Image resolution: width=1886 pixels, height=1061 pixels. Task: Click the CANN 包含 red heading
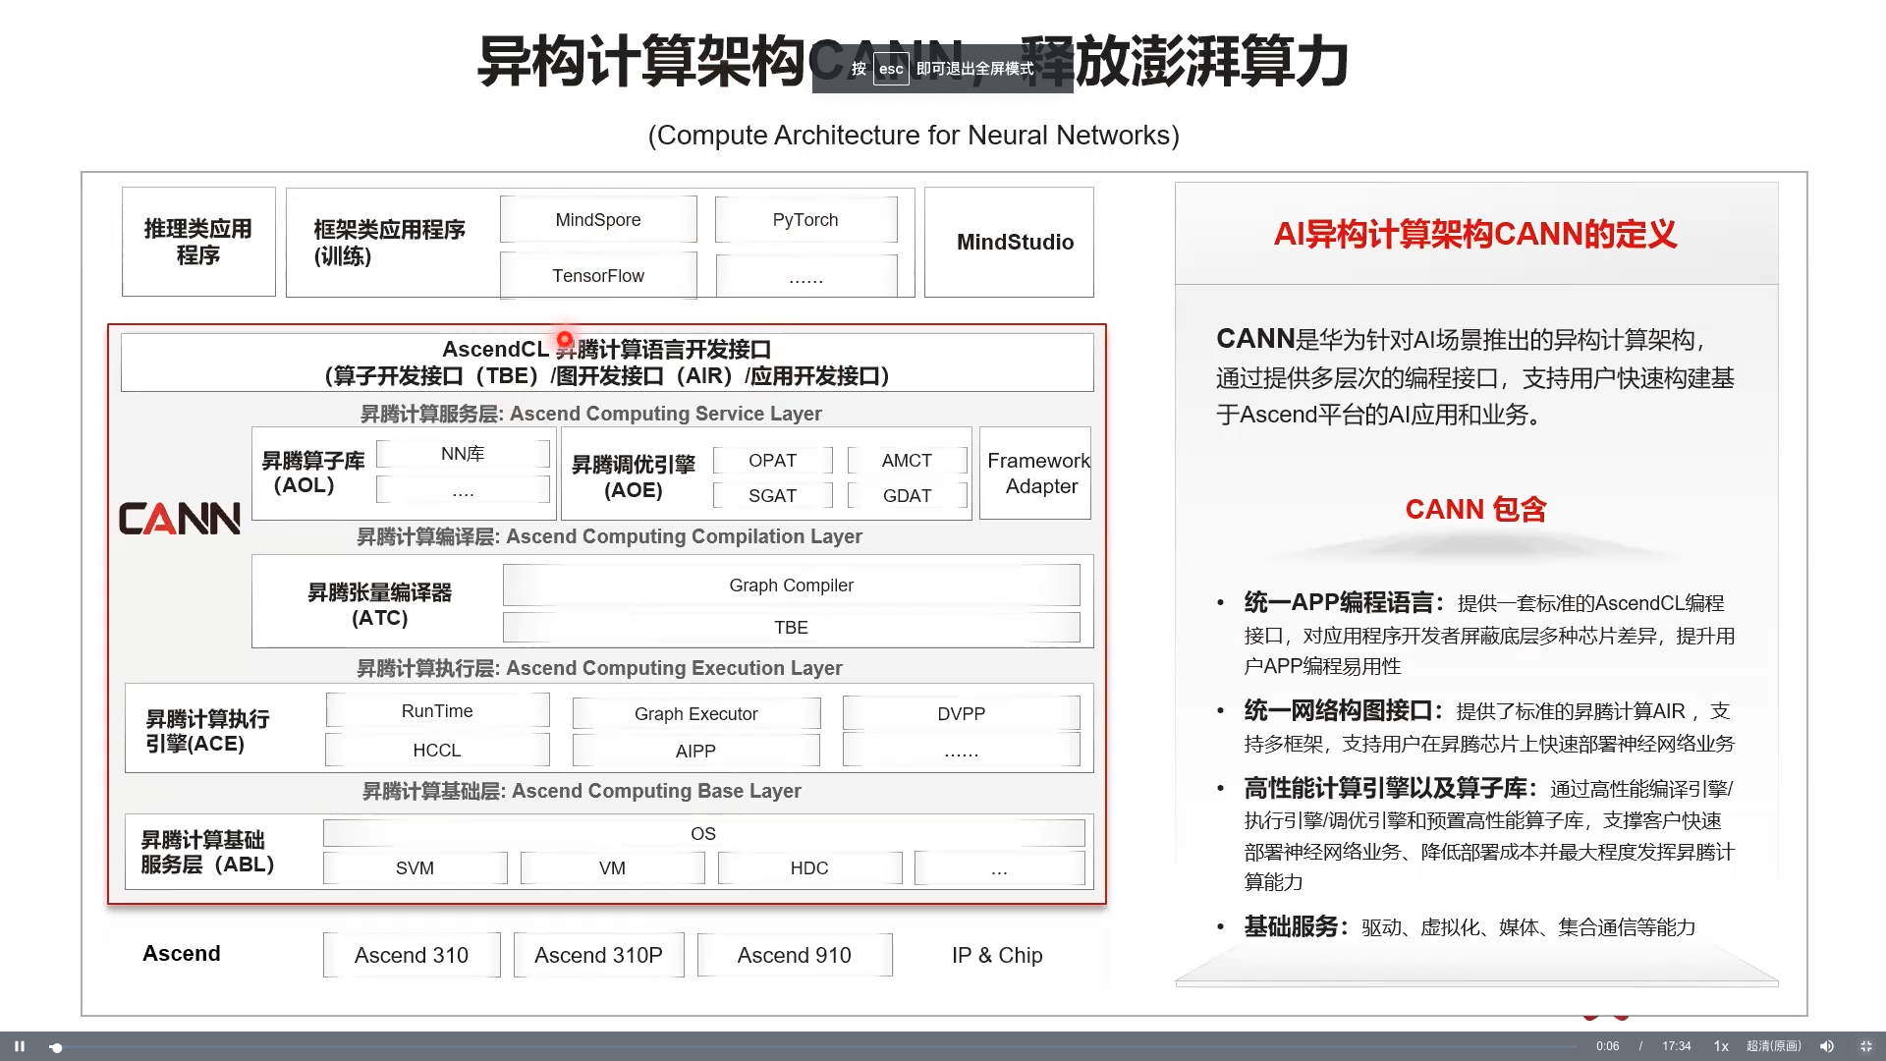pos(1475,510)
